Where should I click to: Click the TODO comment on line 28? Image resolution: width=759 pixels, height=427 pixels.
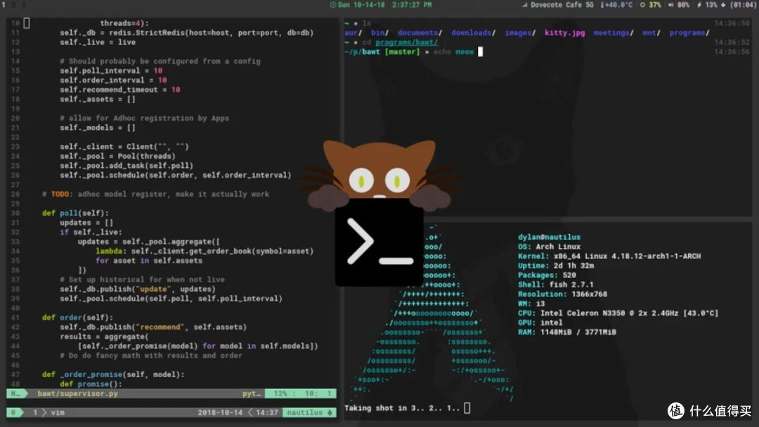pyautogui.click(x=155, y=195)
